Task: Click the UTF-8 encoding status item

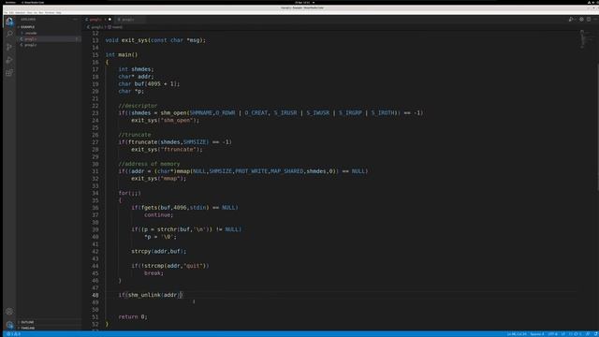Action: [552, 334]
